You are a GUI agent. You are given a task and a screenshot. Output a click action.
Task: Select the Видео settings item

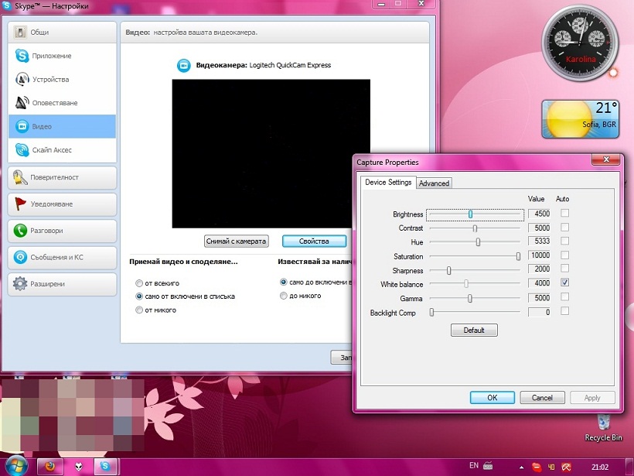pyautogui.click(x=62, y=126)
